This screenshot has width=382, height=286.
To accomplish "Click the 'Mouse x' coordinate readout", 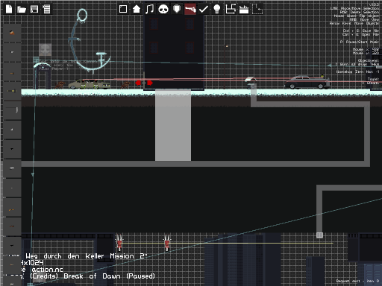I will click(366, 49).
